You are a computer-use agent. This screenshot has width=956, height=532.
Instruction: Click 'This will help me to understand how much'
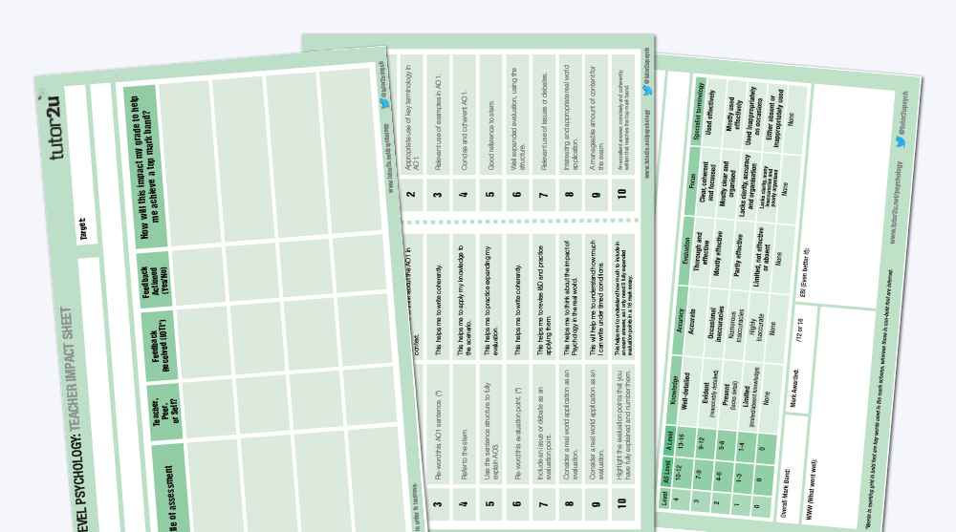point(597,298)
